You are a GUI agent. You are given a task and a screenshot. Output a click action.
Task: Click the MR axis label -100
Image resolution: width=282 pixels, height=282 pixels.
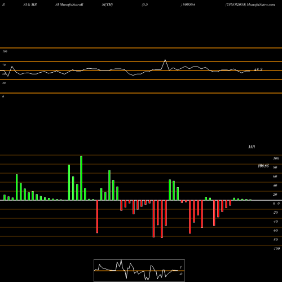tap(276, 249)
